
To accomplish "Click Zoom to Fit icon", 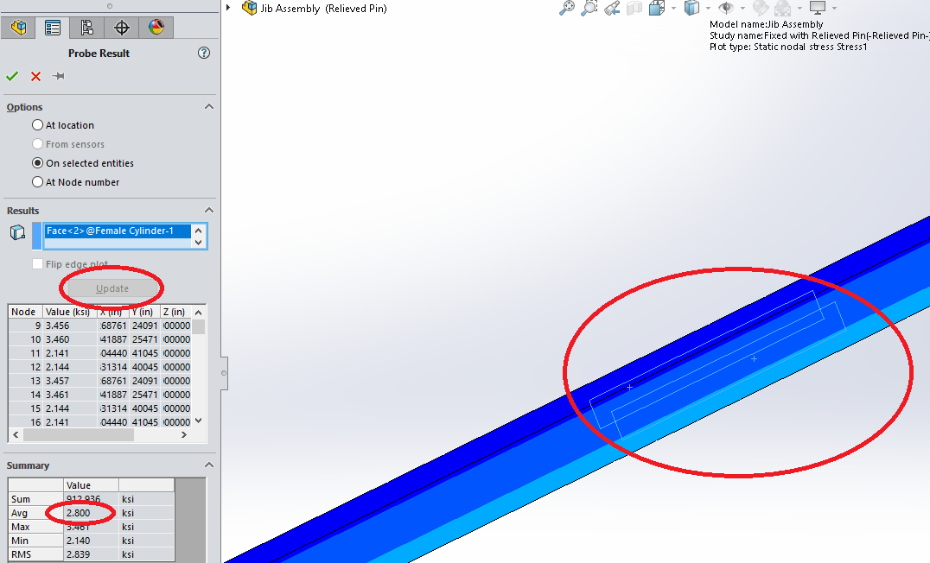I will 567,9.
